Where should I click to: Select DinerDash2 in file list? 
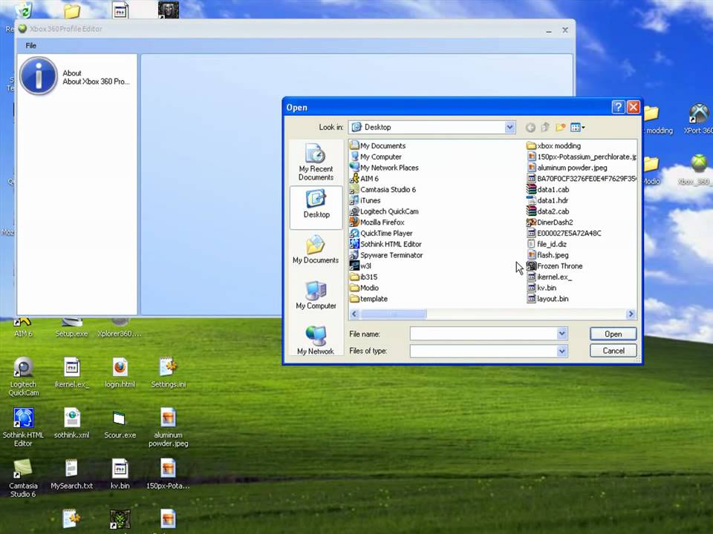(550, 222)
